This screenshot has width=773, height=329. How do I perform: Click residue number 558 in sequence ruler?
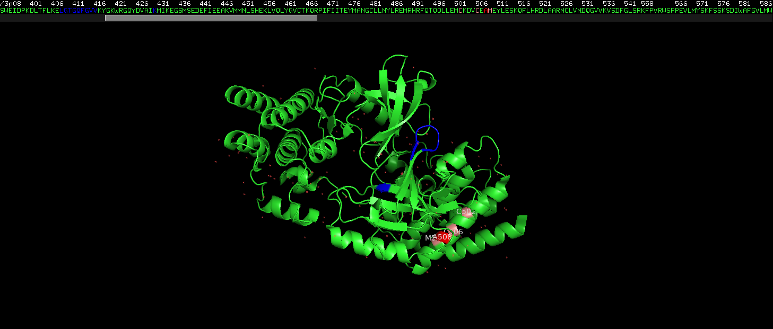pos(647,4)
